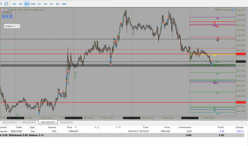Select the lower red price label on axis
Image resolution: width=248 pixels, height=146 pixels.
point(241,102)
